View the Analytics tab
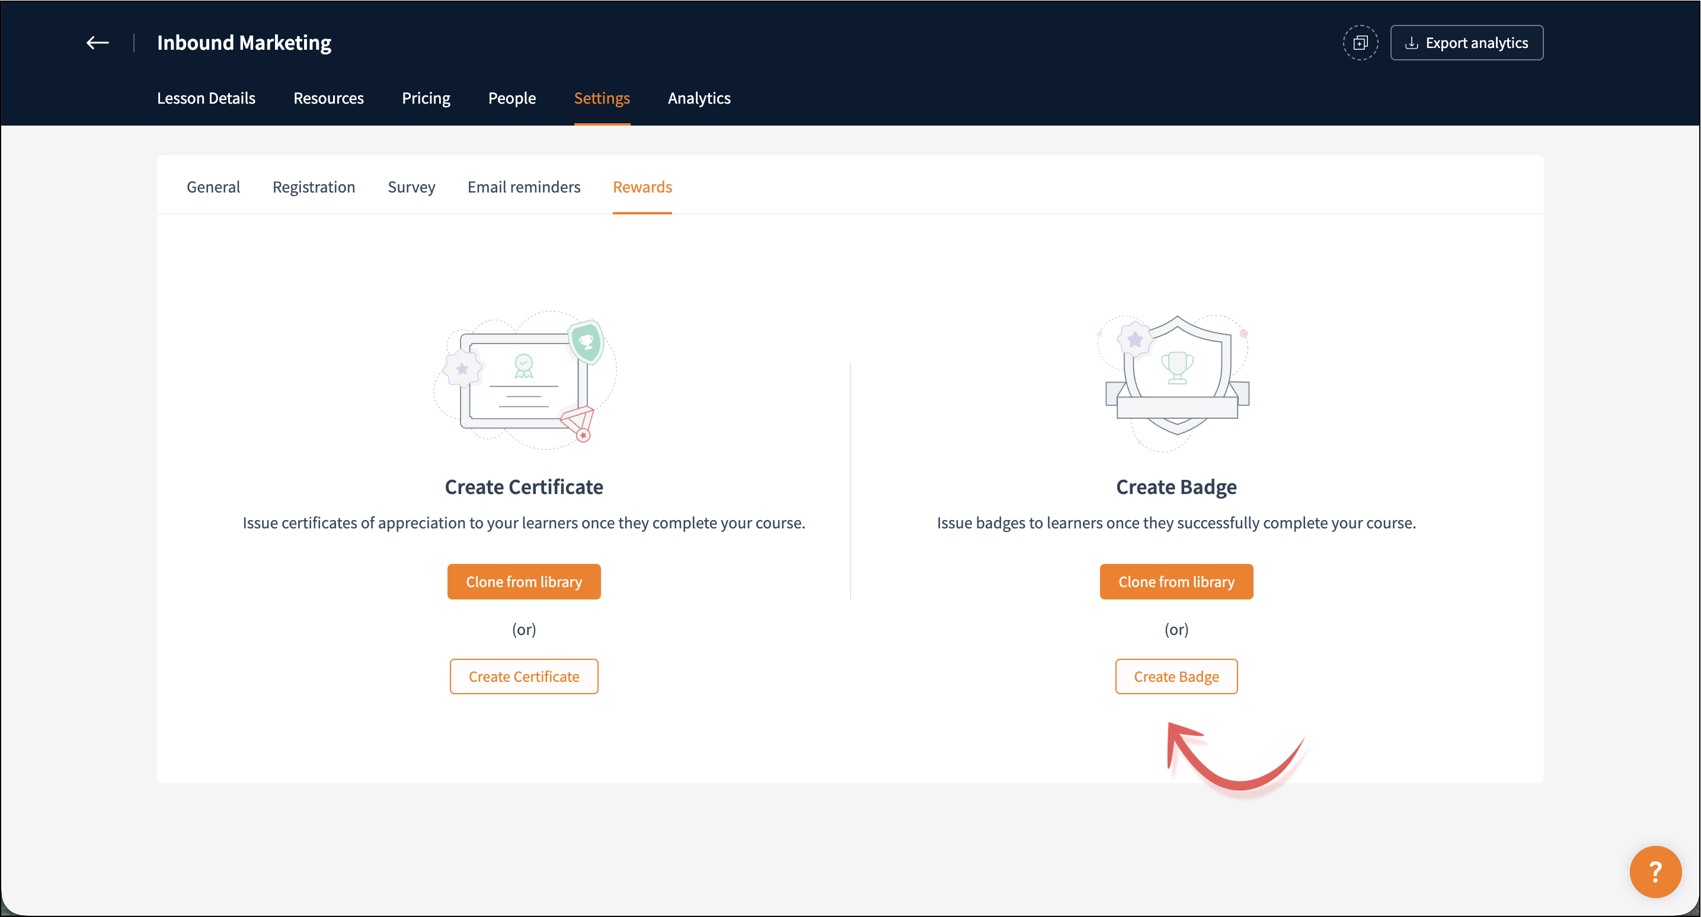Image resolution: width=1701 pixels, height=917 pixels. click(699, 98)
